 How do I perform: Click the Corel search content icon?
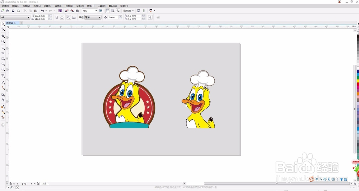[x=60, y=11]
